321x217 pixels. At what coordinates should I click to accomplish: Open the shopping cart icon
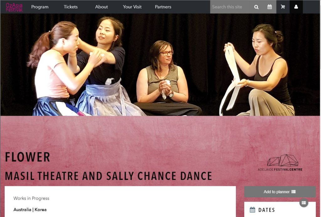(283, 7)
